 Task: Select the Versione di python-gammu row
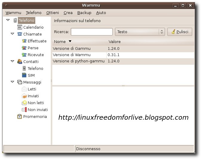coord(123,61)
